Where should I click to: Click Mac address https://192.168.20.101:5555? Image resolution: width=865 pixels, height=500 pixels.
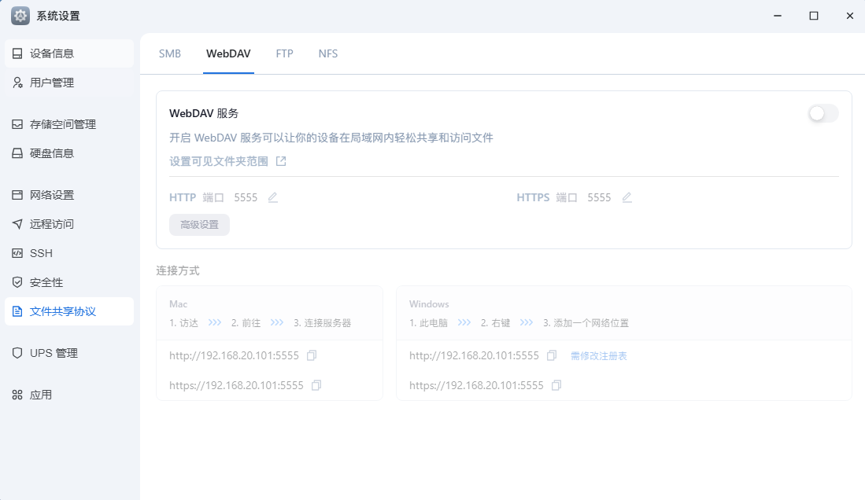click(x=236, y=385)
